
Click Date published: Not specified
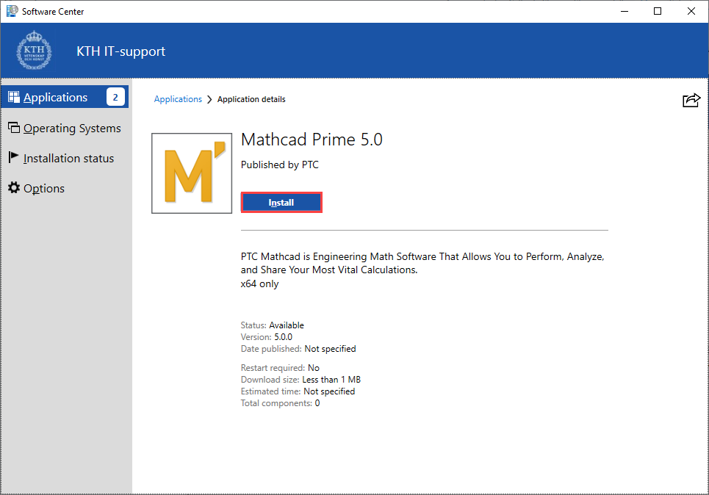298,349
